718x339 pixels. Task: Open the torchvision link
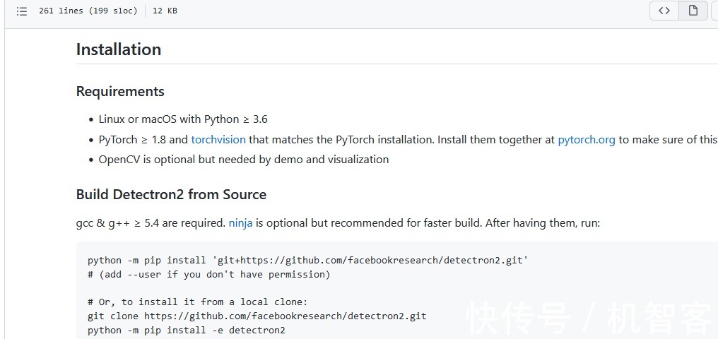point(218,140)
